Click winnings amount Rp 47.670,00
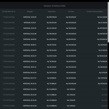The width and height of the screenshot is (109, 109). (102, 78)
